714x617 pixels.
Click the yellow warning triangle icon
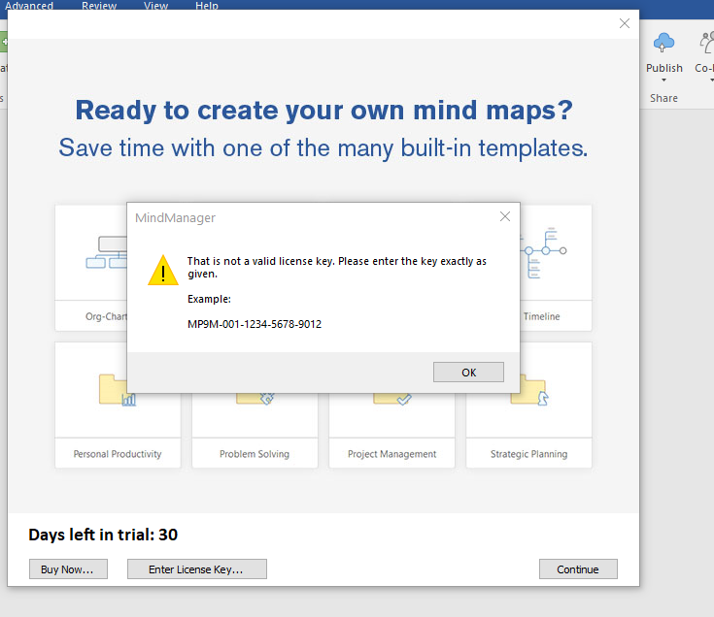coord(162,270)
